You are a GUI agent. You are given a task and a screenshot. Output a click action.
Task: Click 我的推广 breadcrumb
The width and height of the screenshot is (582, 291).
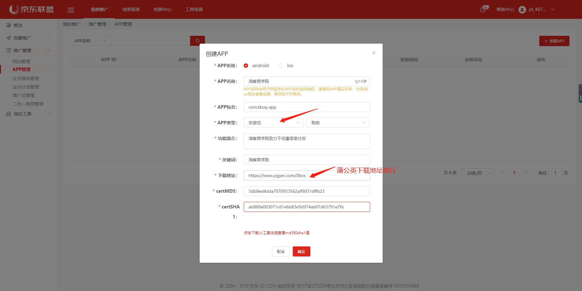click(71, 24)
